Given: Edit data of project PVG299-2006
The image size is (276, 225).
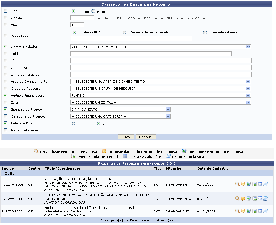Looking at the screenshot, I should (243, 199).
